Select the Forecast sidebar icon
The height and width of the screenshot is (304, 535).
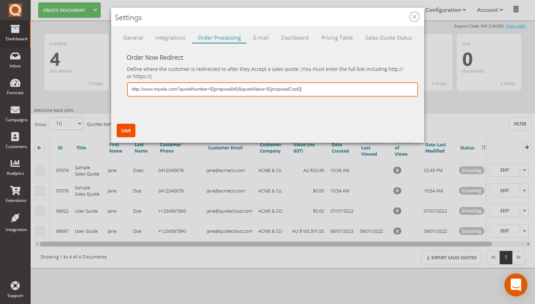pyautogui.click(x=15, y=86)
